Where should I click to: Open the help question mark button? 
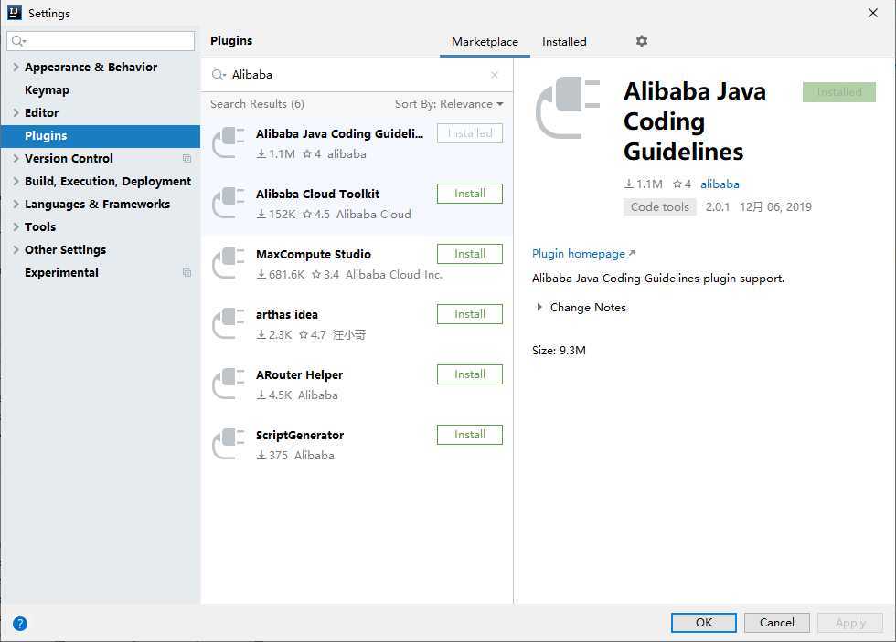point(20,623)
